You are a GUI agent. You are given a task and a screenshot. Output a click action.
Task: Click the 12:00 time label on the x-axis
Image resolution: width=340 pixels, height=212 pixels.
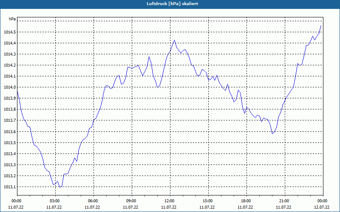point(169,201)
